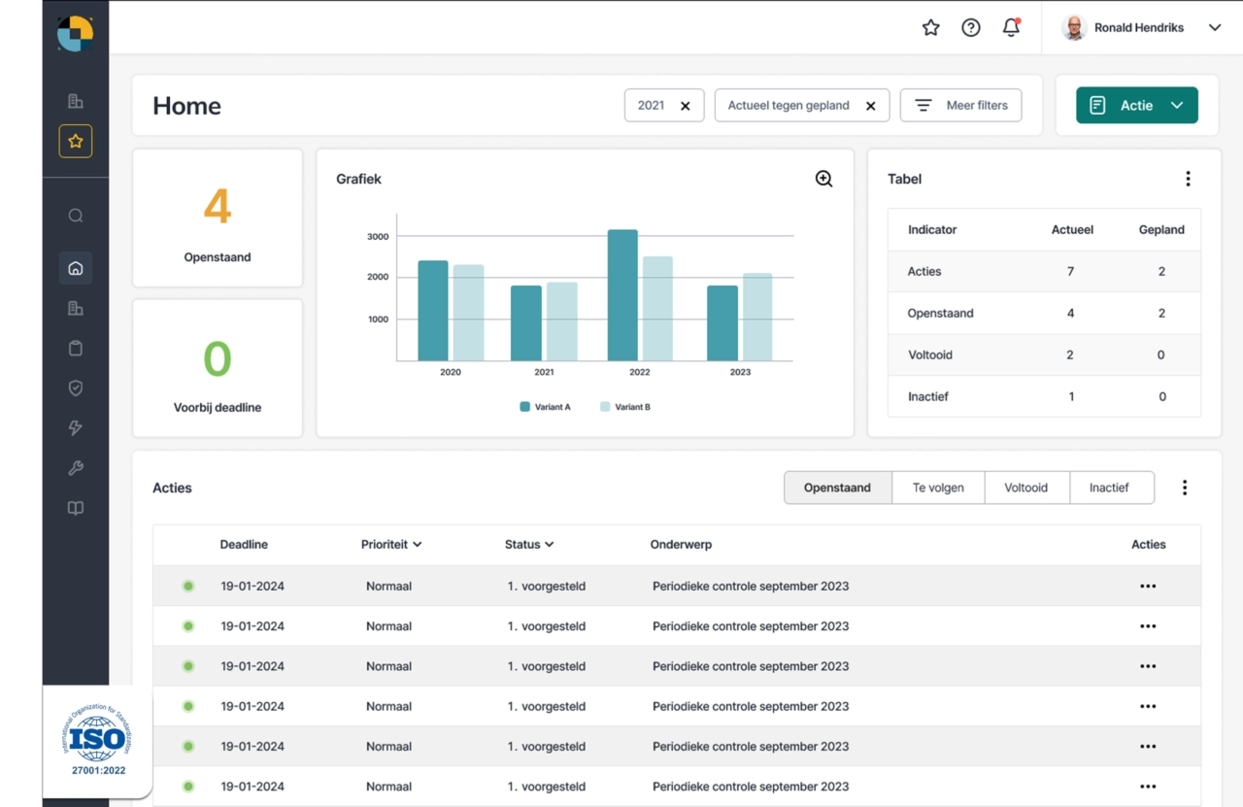Open the Meer filters button
1243x807 pixels.
click(960, 106)
